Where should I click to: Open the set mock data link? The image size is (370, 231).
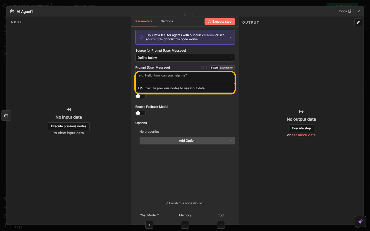pos(303,135)
